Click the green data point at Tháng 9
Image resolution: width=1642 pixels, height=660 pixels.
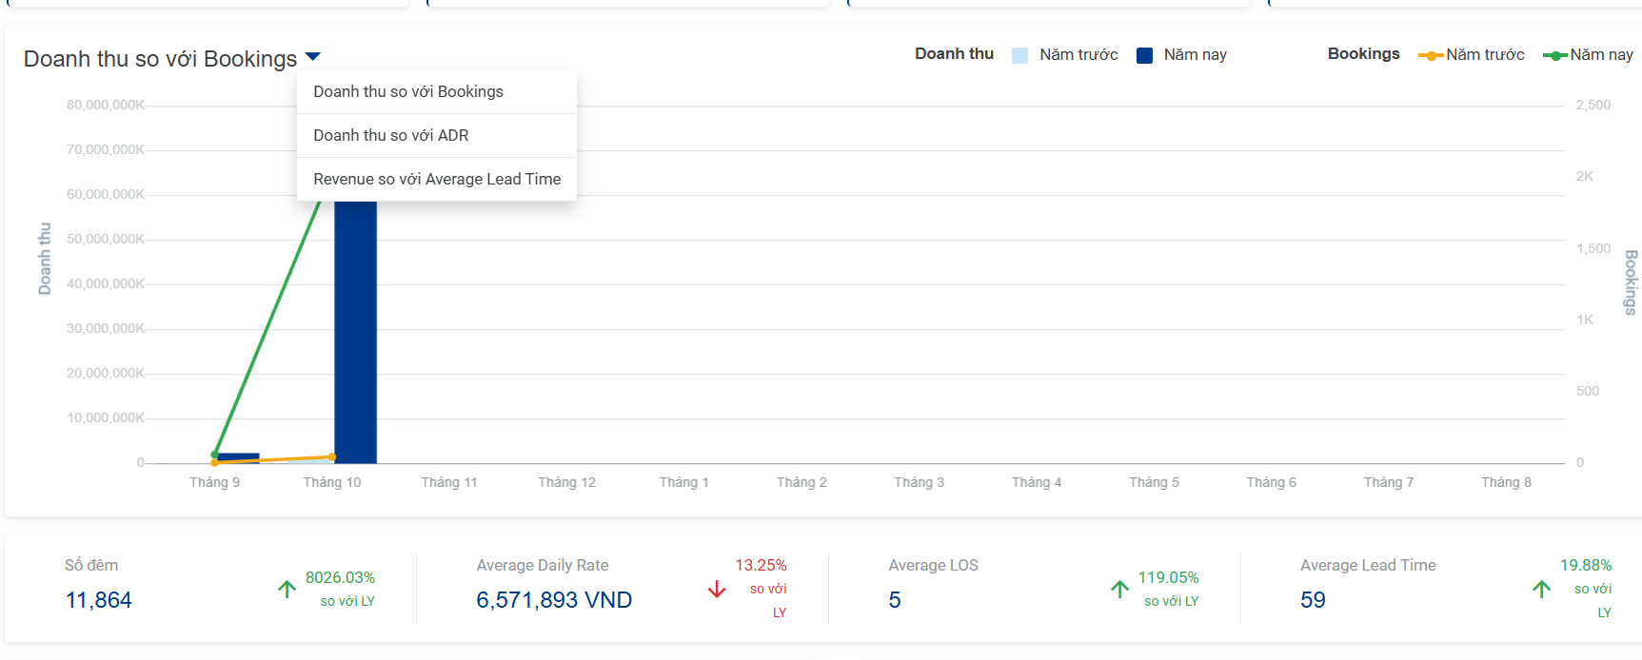[215, 455]
